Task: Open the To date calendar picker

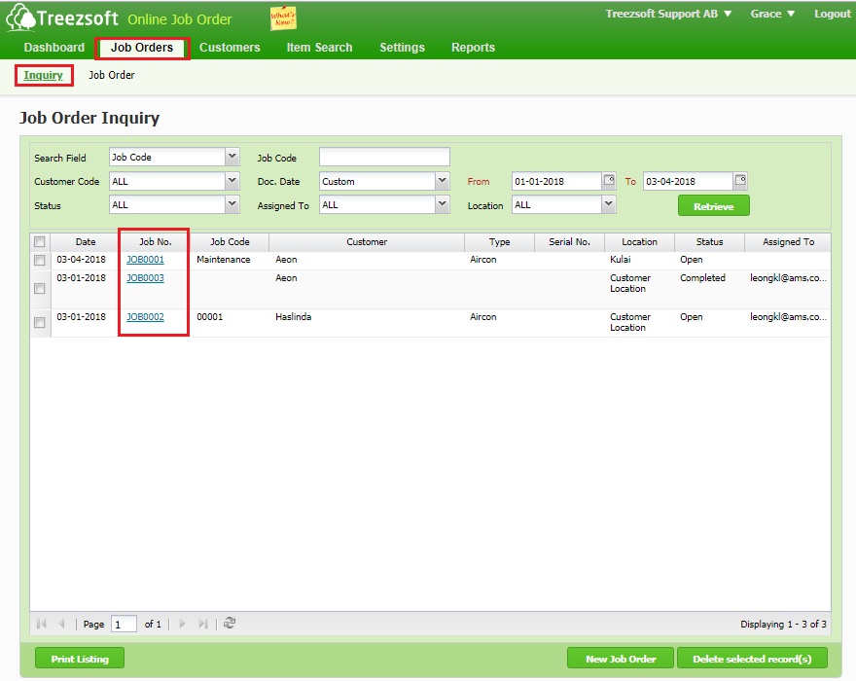Action: [x=740, y=180]
